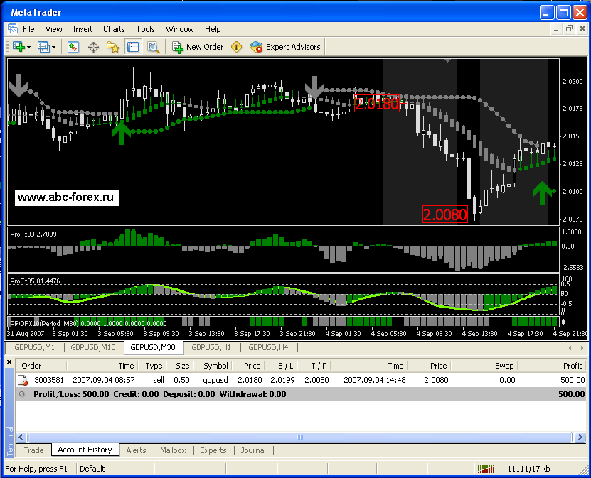The image size is (591, 478).
Task: Close the inner chart window
Action: click(582, 29)
